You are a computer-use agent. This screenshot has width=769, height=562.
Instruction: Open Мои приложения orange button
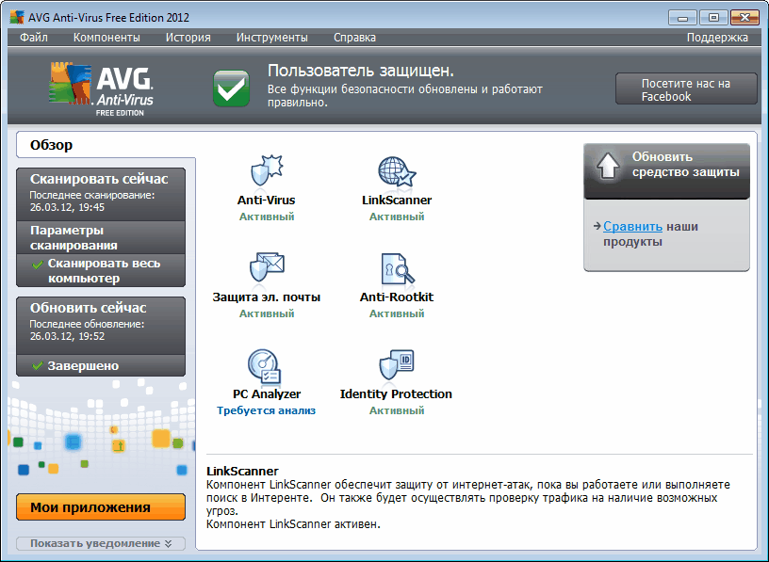[x=101, y=507]
